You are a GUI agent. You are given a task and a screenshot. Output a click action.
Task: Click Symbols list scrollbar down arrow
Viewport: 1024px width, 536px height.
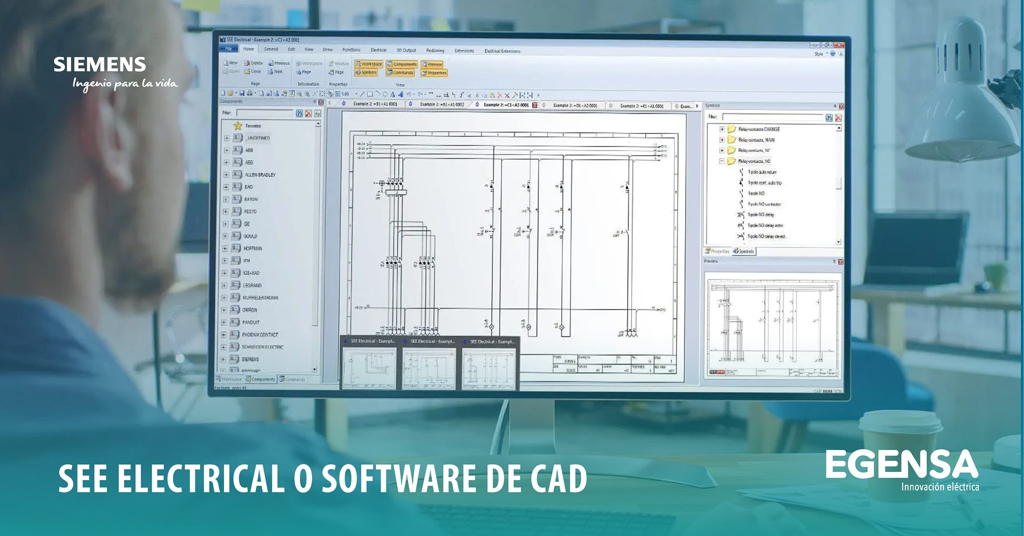[838, 242]
